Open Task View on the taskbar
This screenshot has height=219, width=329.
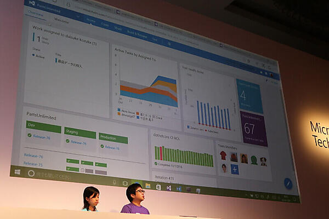point(125,183)
